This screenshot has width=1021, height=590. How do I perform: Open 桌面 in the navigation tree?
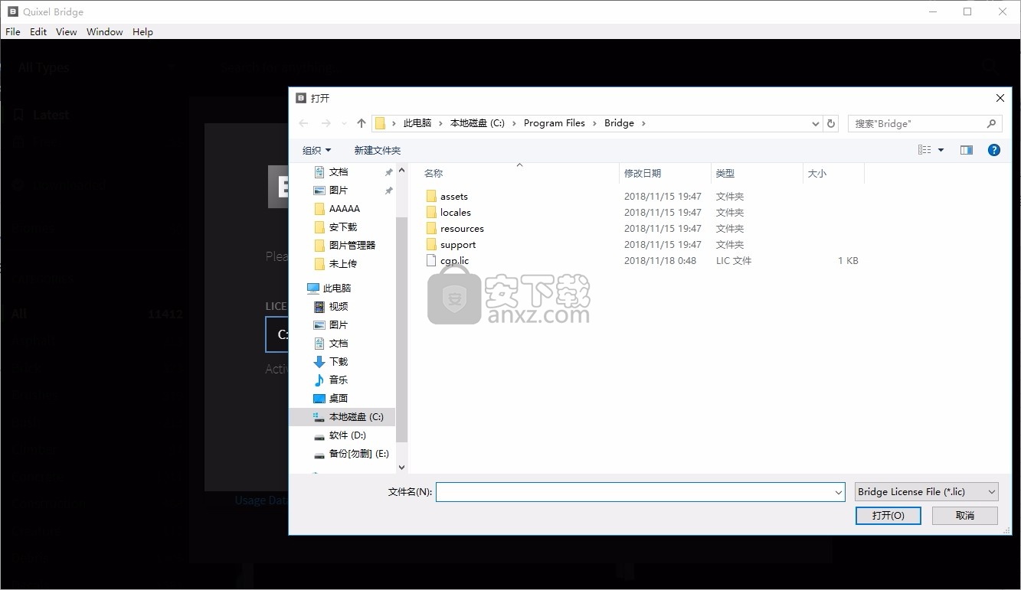click(339, 399)
